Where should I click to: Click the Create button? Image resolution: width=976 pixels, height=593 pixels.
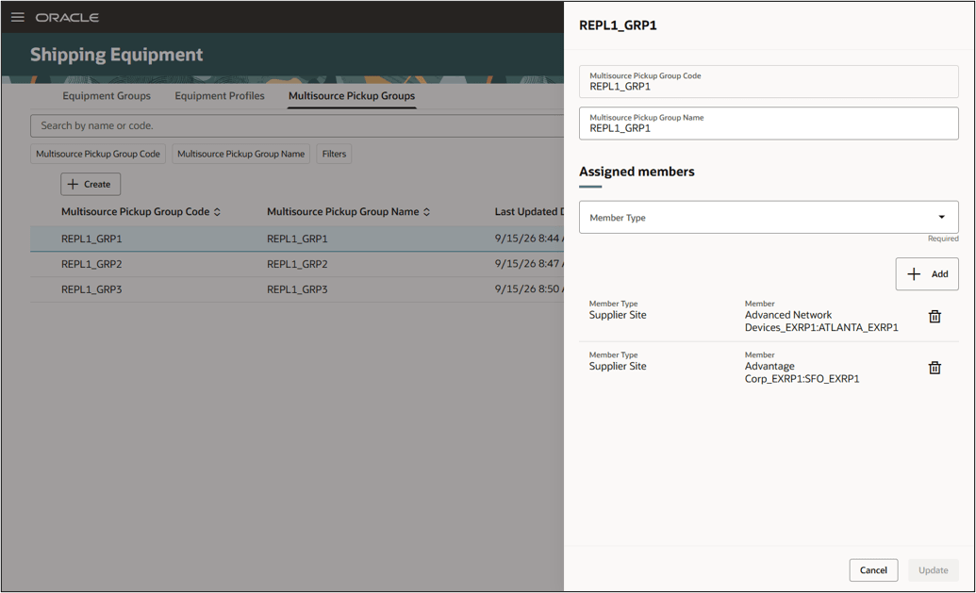[x=91, y=184]
